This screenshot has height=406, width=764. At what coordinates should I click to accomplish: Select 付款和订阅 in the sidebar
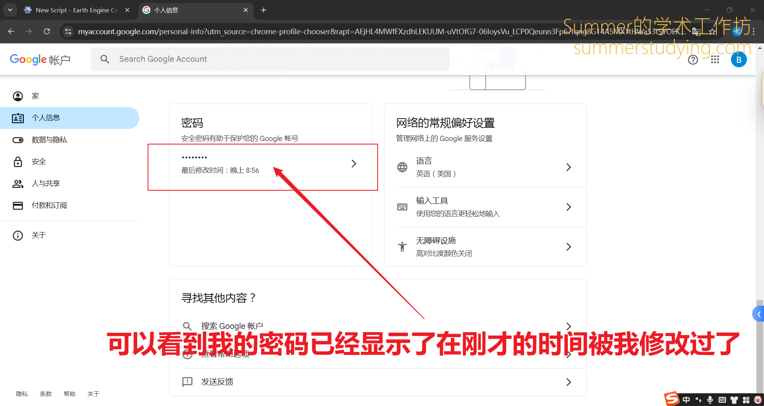pos(70,205)
